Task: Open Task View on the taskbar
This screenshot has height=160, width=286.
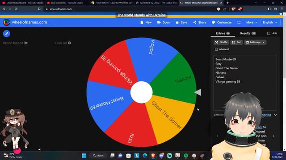Action: (112, 156)
